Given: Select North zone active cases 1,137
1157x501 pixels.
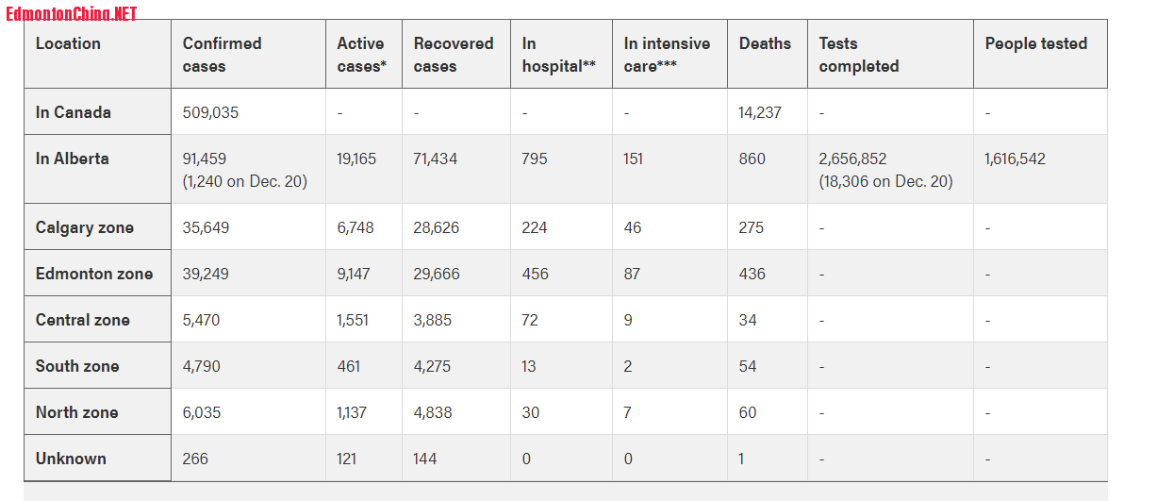Looking at the screenshot, I should point(352,412).
